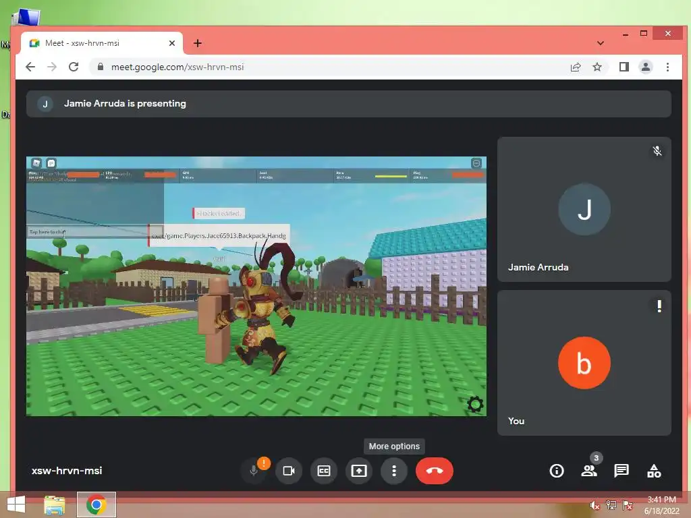Open the meeting details info icon
This screenshot has height=518, width=691.
557,471
